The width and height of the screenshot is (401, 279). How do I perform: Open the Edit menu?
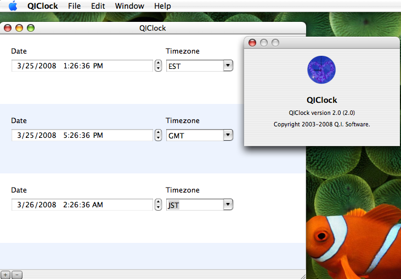tap(98, 6)
